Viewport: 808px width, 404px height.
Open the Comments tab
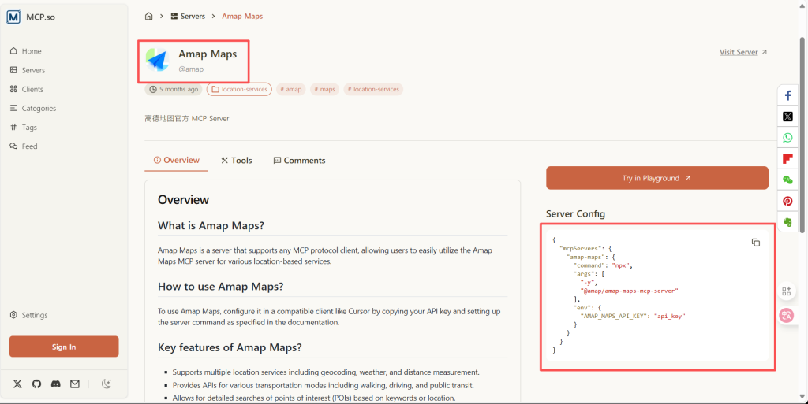click(x=299, y=160)
